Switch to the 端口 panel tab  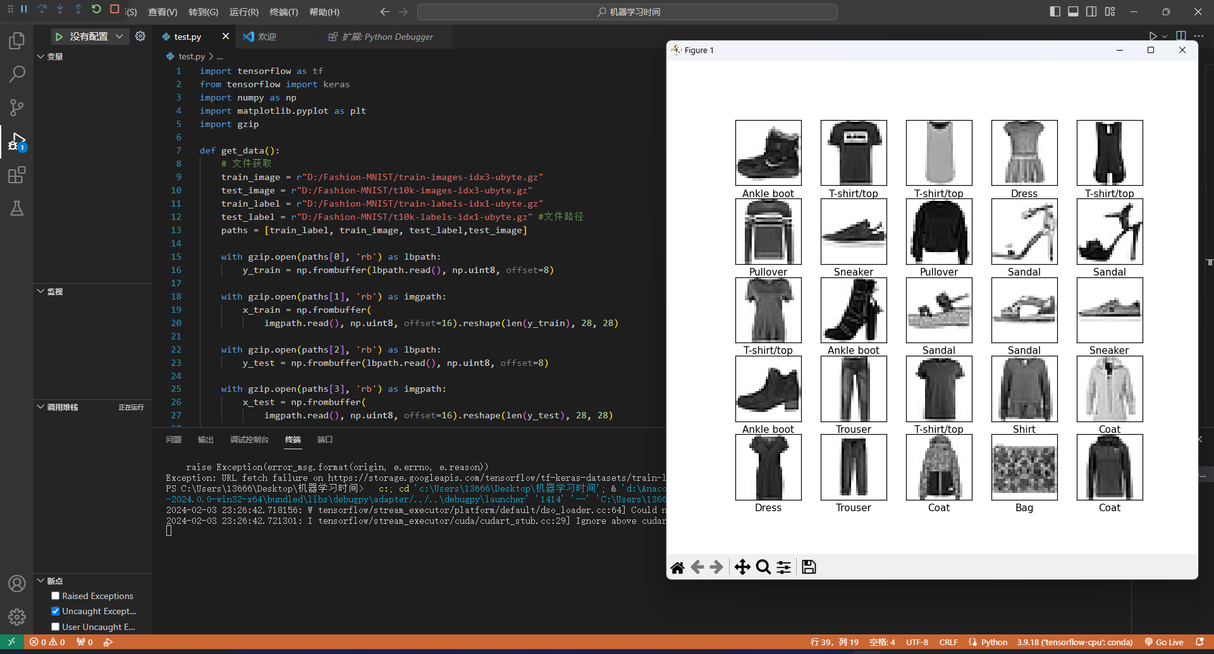coord(324,440)
